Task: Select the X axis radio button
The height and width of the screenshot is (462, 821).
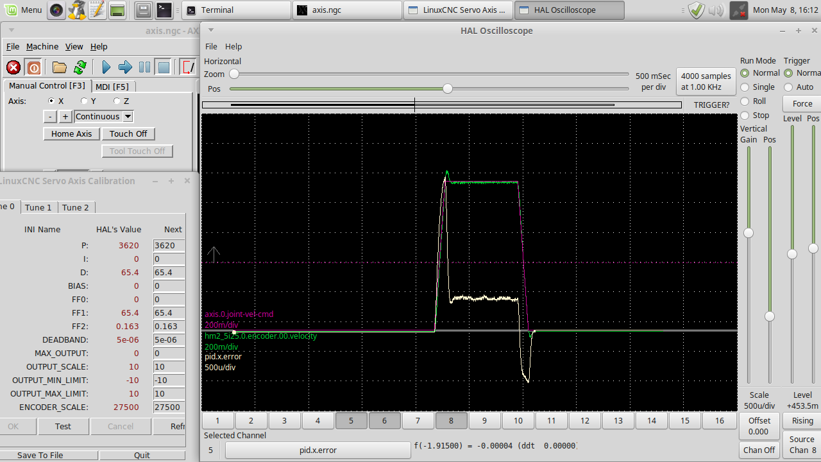Action: coord(51,101)
